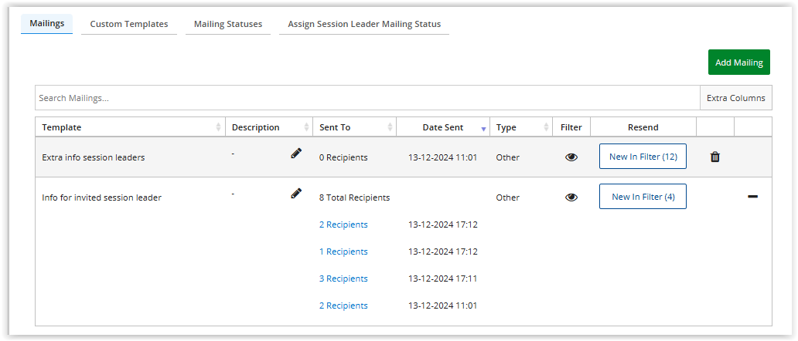Go to Assign Session Leader Mailing Status tab
Image resolution: width=798 pixels, height=341 pixels.
click(x=364, y=24)
